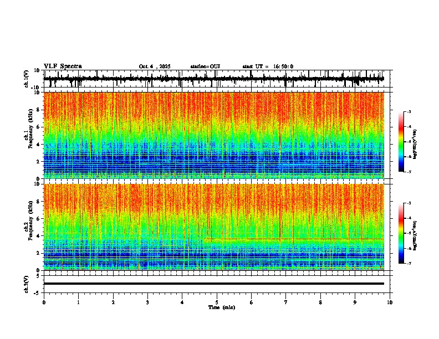
Task: Click the ch.1(V) waveform trace
Action: pyautogui.click(x=214, y=79)
